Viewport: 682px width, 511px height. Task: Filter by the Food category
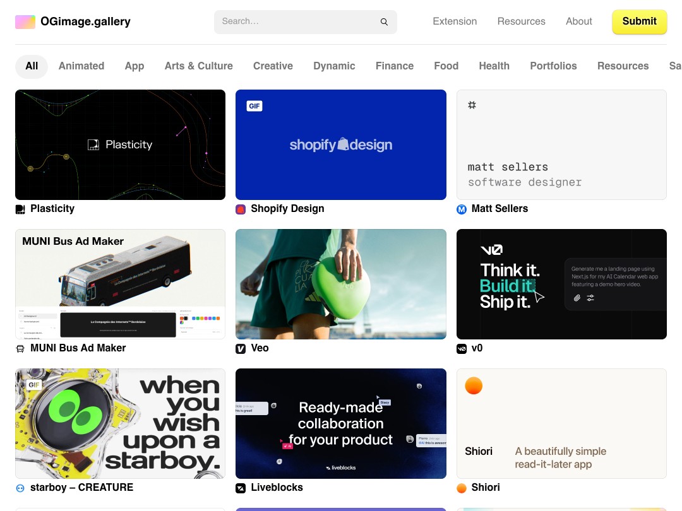[x=446, y=66]
